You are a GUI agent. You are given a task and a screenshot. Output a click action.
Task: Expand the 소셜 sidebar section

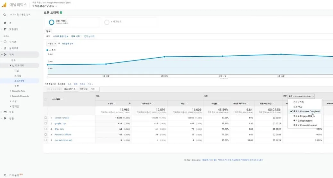point(11,101)
